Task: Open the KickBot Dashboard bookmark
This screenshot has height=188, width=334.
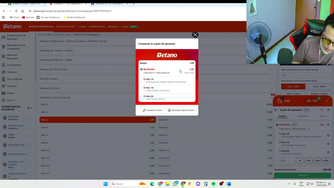Action: click(74, 17)
